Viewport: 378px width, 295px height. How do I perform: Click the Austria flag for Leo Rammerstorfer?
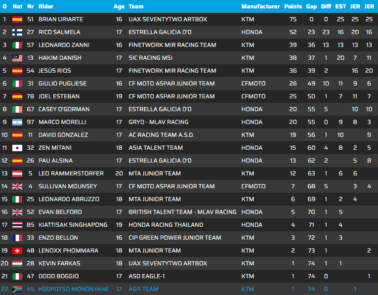17,173
